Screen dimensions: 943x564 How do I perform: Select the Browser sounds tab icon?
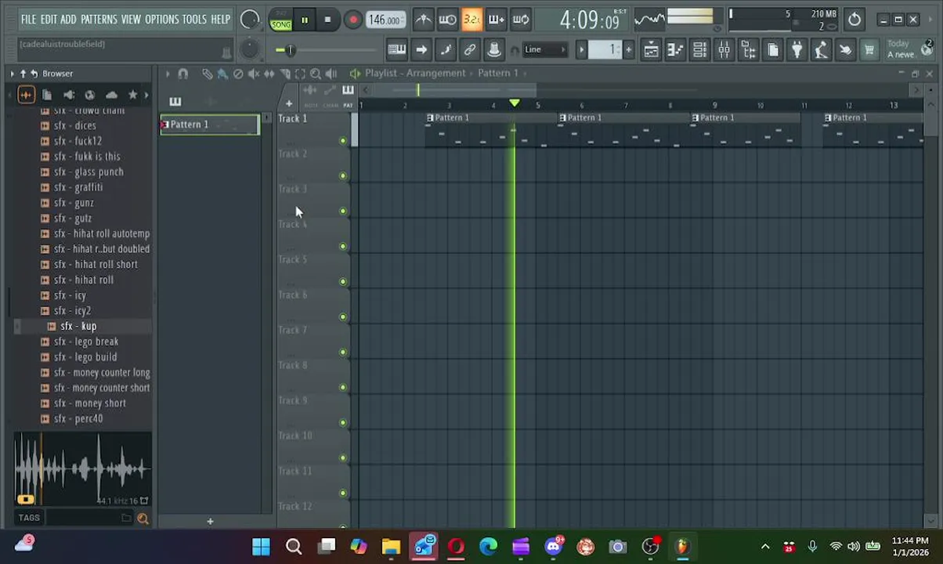[26, 95]
